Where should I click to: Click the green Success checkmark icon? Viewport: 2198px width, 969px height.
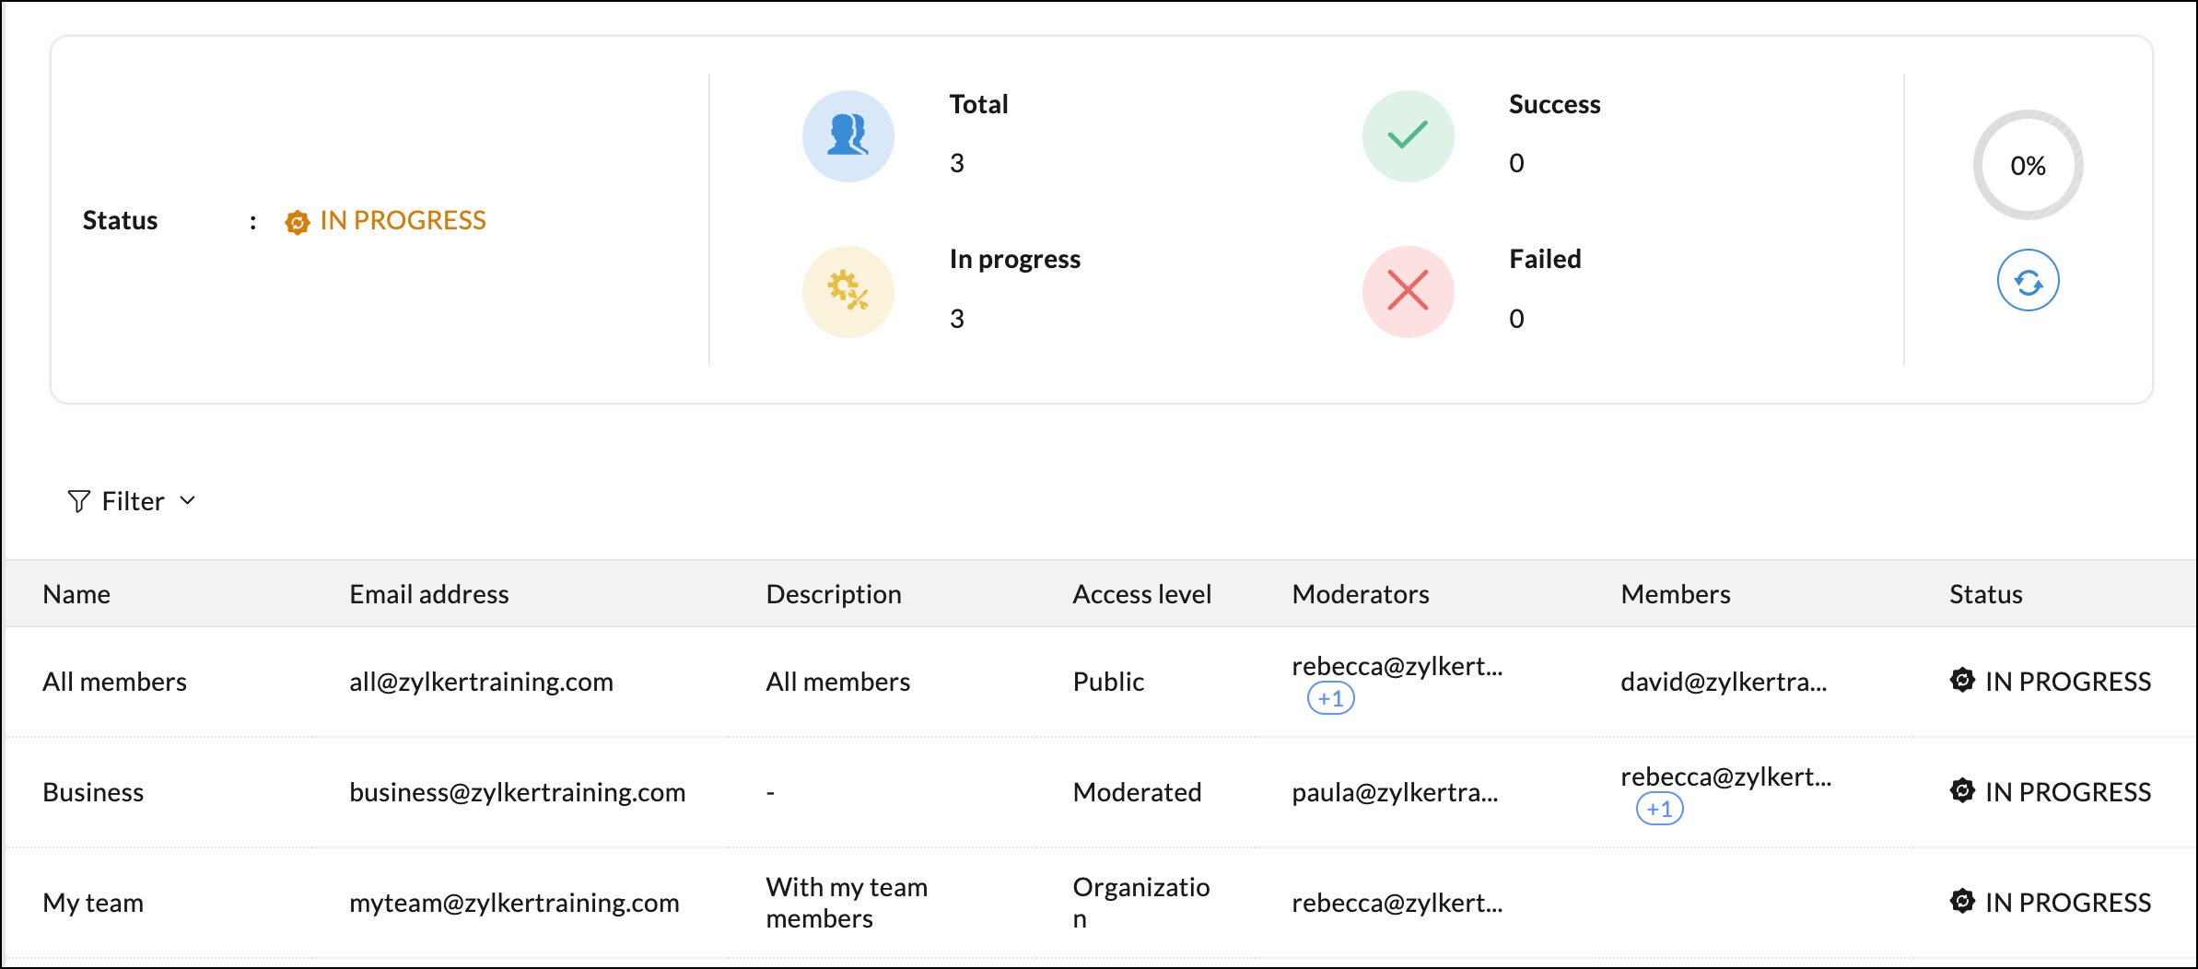click(1408, 136)
